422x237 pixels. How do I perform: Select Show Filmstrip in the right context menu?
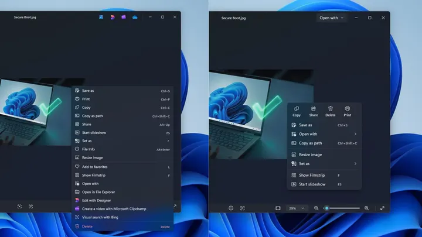(324, 175)
